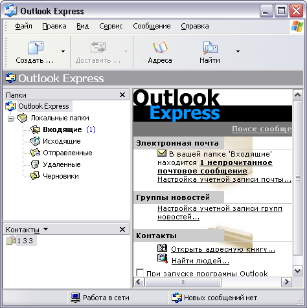Open the Входящие folder
This screenshot has height=308, width=307.
point(62,129)
